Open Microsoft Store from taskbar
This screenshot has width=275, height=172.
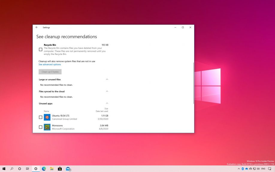(60, 169)
